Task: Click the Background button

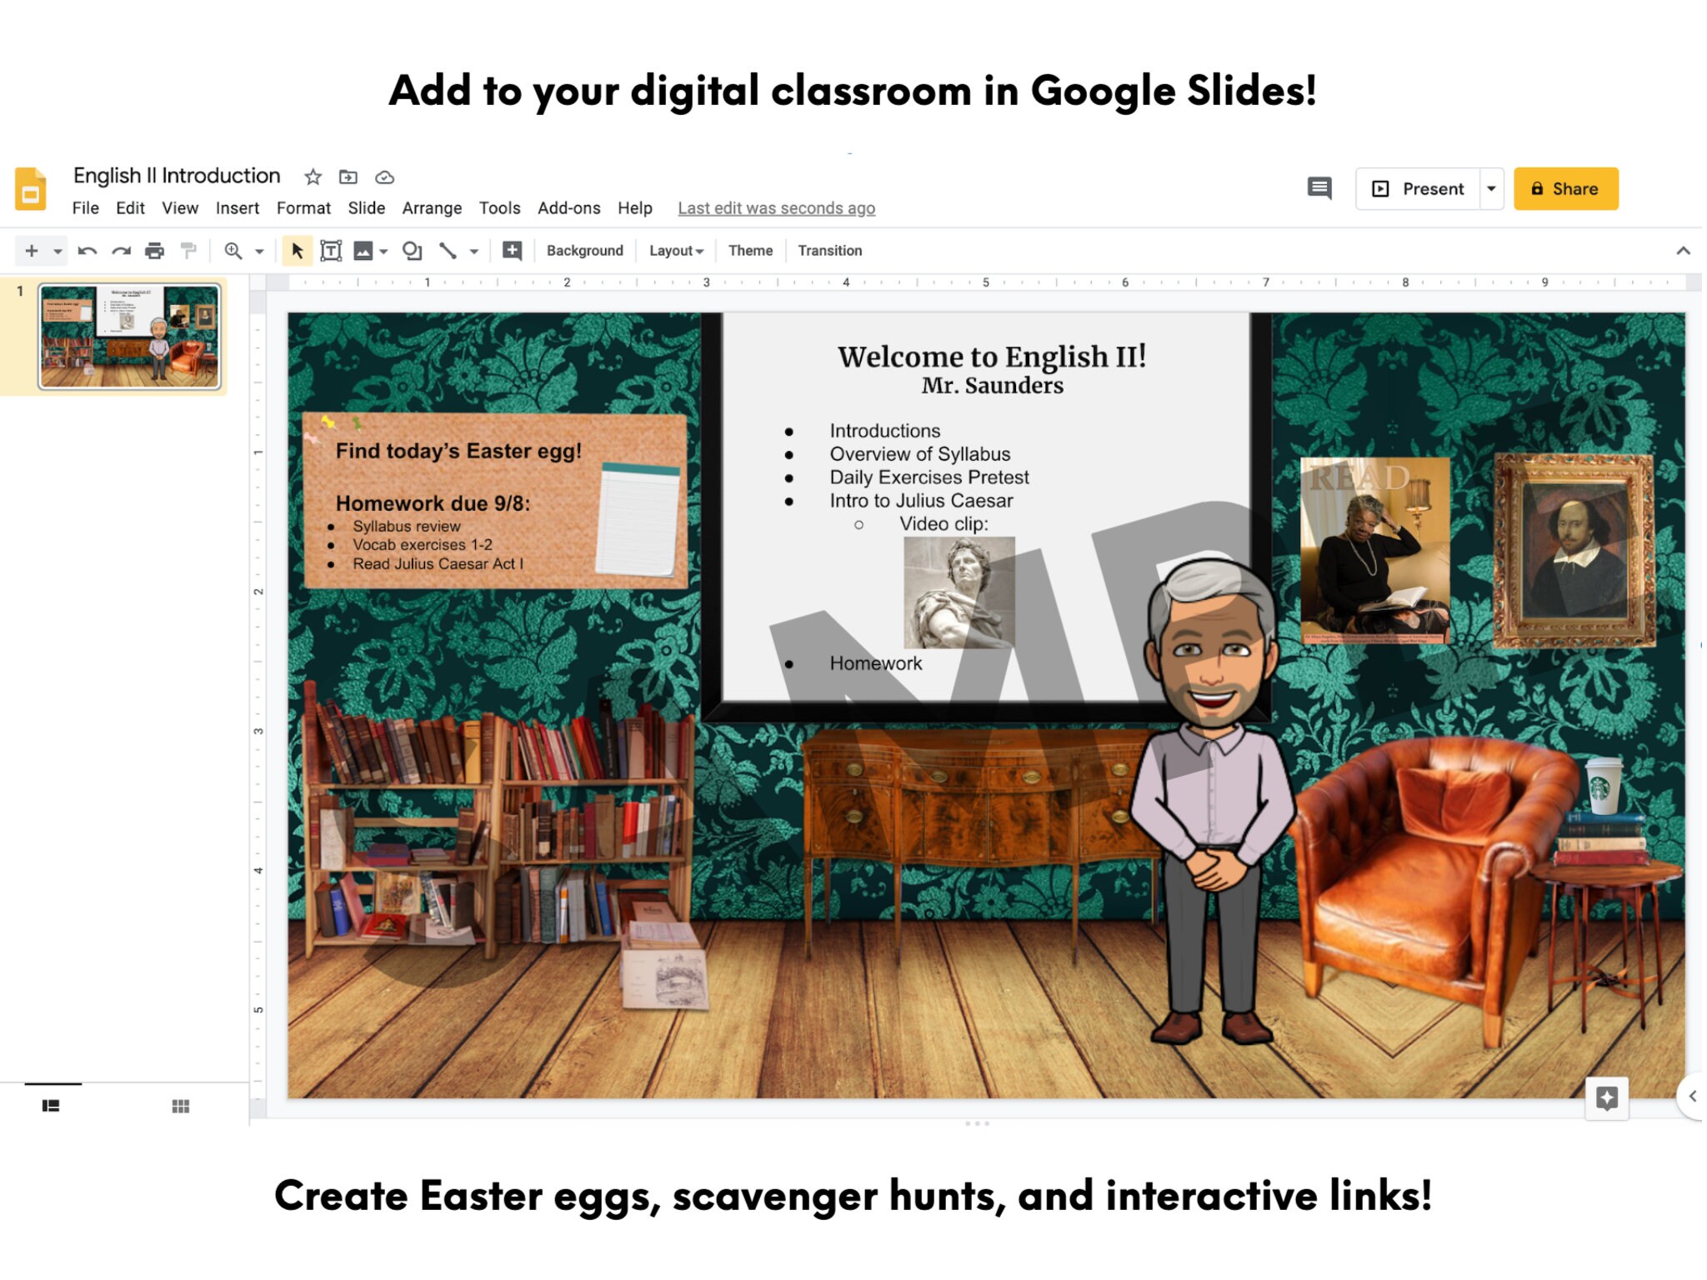Action: pos(583,250)
